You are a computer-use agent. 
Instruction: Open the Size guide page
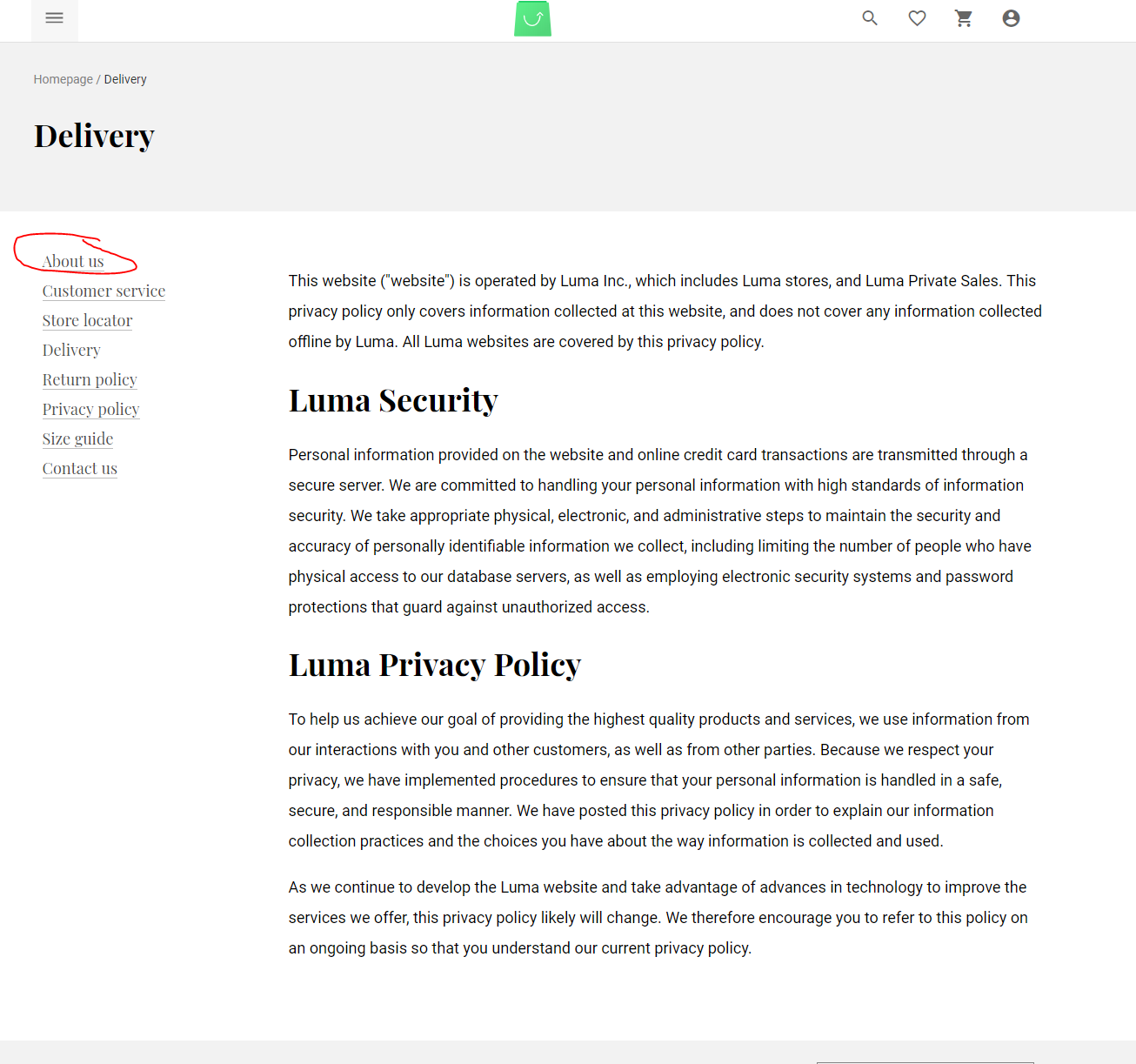[77, 438]
